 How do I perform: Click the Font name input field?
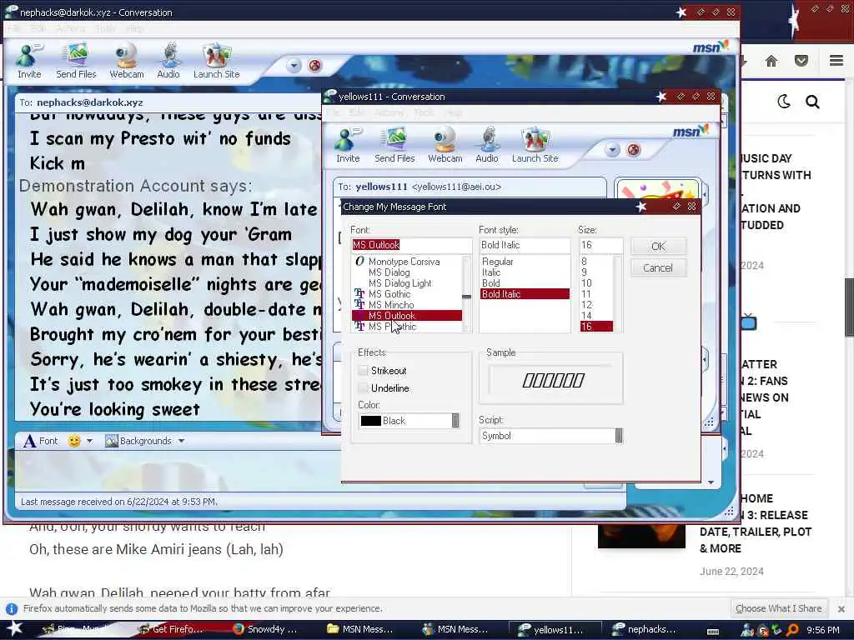[411, 245]
